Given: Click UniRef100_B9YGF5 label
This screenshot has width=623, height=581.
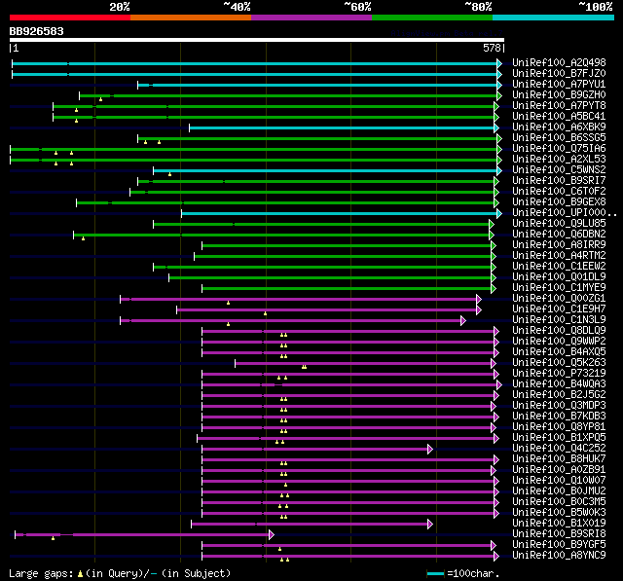Looking at the screenshot, I should click(559, 545).
